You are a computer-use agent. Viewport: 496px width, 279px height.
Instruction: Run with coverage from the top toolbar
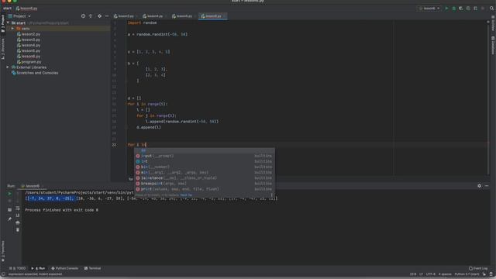[x=461, y=9]
